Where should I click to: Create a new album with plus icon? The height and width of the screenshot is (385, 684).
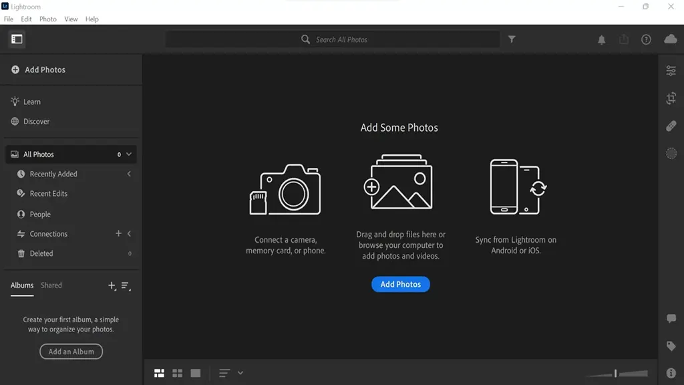click(112, 286)
